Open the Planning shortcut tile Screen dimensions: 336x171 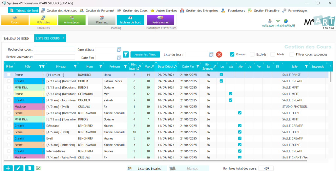point(102,20)
